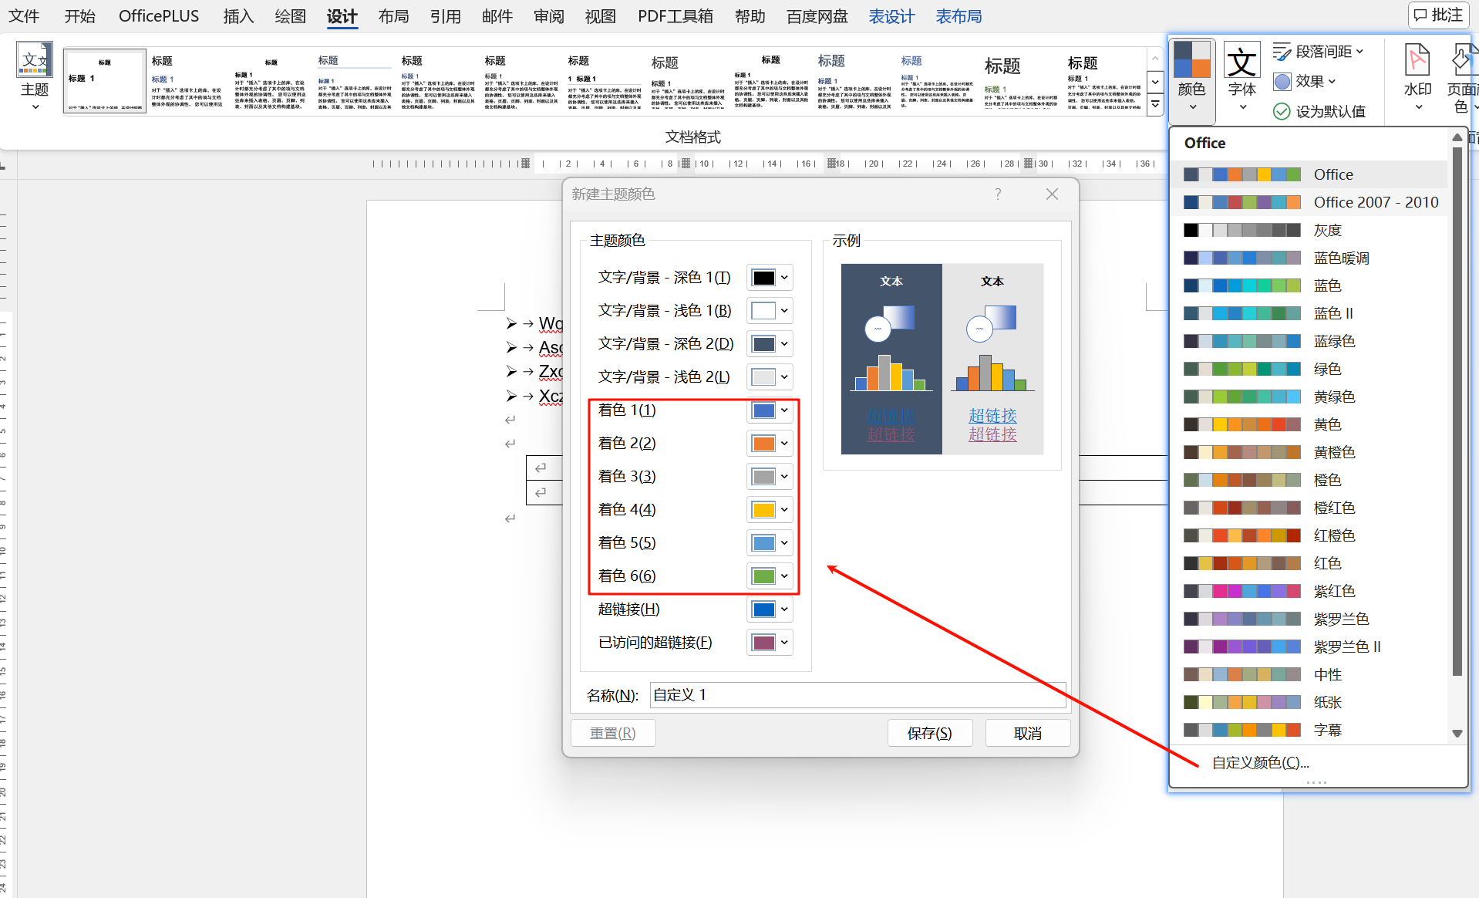Expand the document format gallery

[1154, 104]
